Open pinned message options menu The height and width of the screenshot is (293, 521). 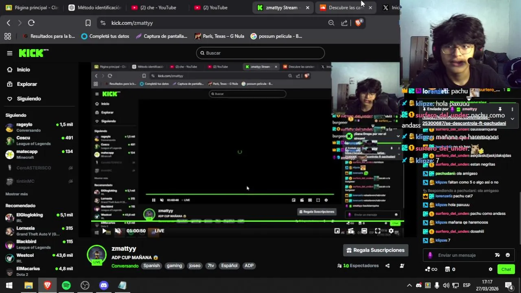[512, 109]
